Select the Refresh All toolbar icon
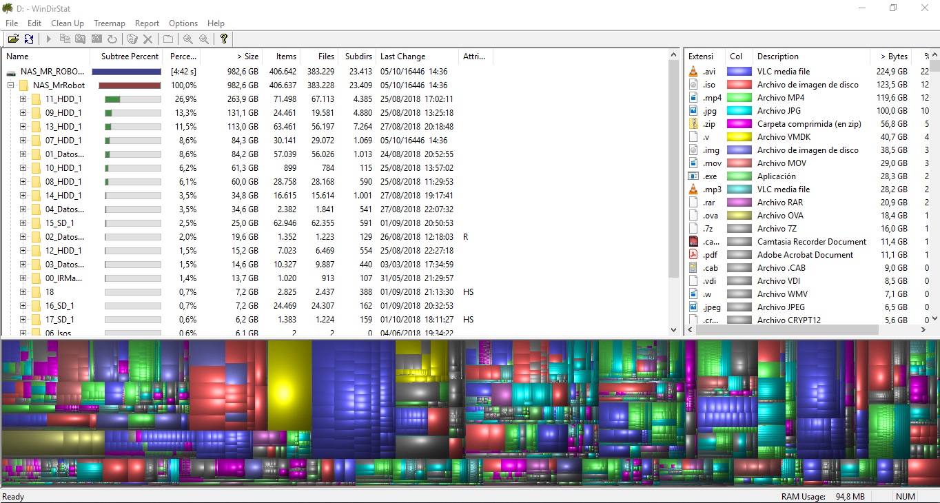Image resolution: width=940 pixels, height=503 pixels. point(29,39)
